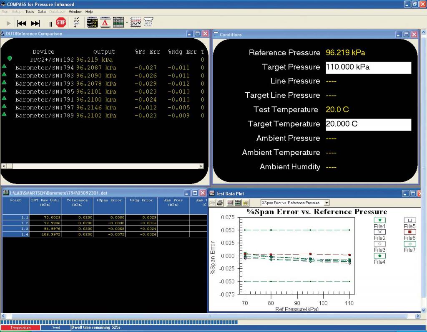This screenshot has height=332, width=427.
Task: Go back to the previous test point
Action: (22, 23)
